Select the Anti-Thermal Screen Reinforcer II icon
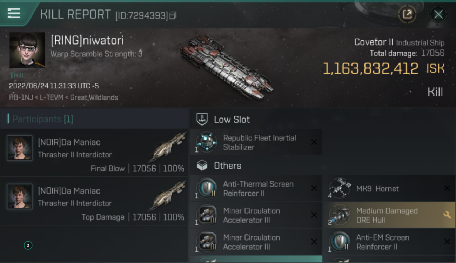This screenshot has width=456, height=263. pos(206,188)
